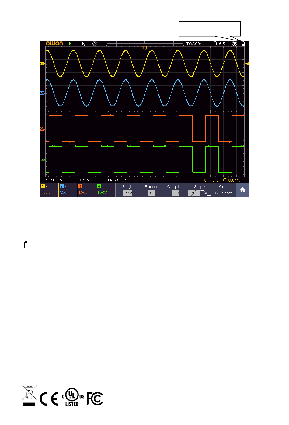
Task: Click the orange T trigger position marker
Action: click(x=145, y=48)
